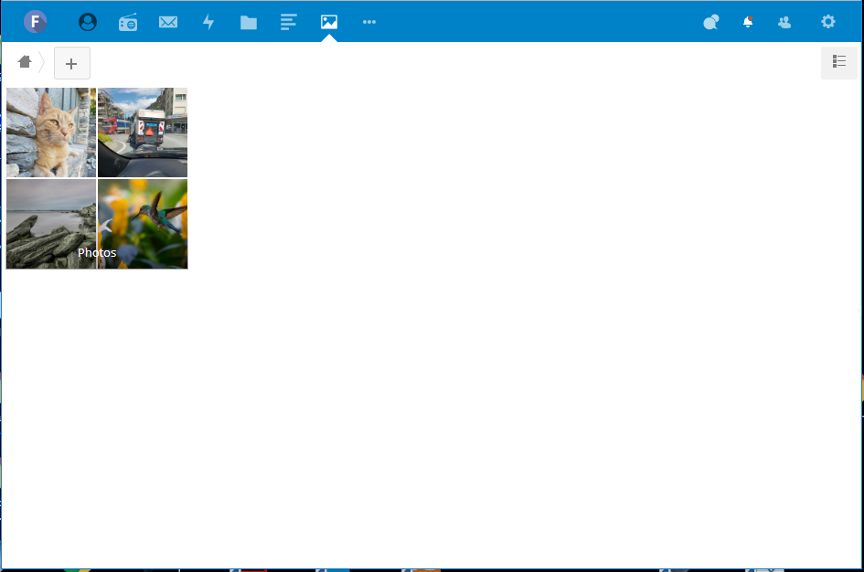Click the plus button to add content
864x572 pixels.
pyautogui.click(x=72, y=63)
